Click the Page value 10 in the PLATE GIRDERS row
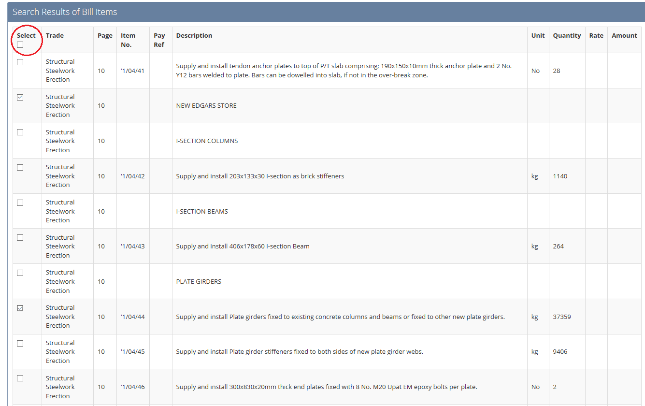645x406 pixels. point(101,281)
